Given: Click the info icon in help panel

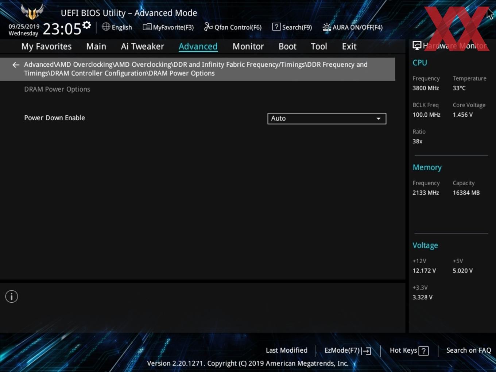Looking at the screenshot, I should coord(12,297).
